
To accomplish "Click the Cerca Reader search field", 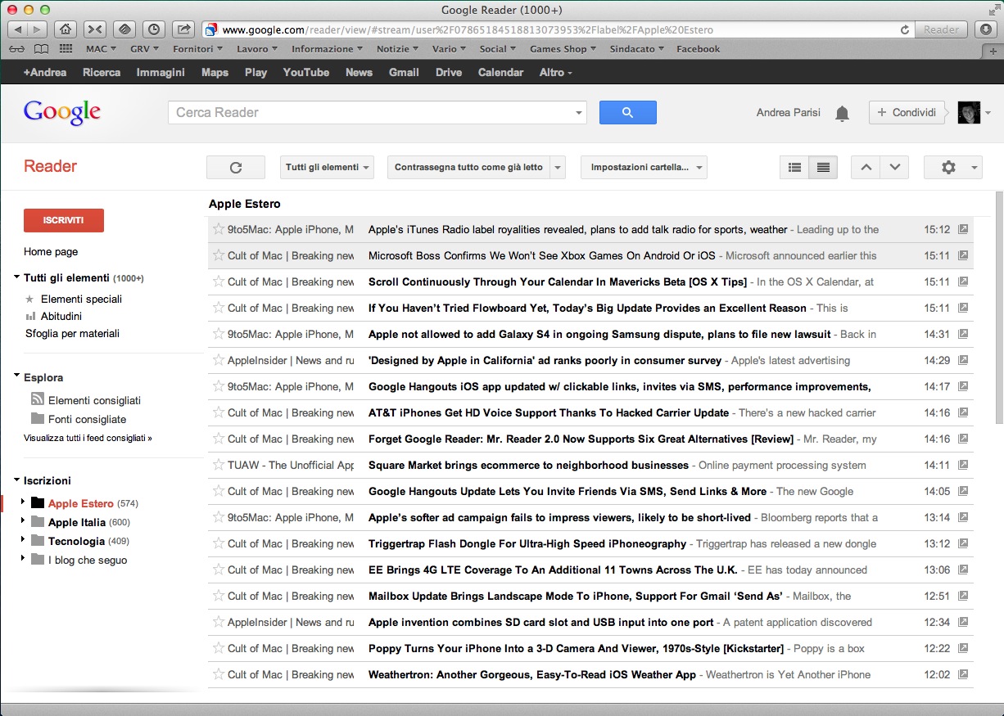I will 371,113.
